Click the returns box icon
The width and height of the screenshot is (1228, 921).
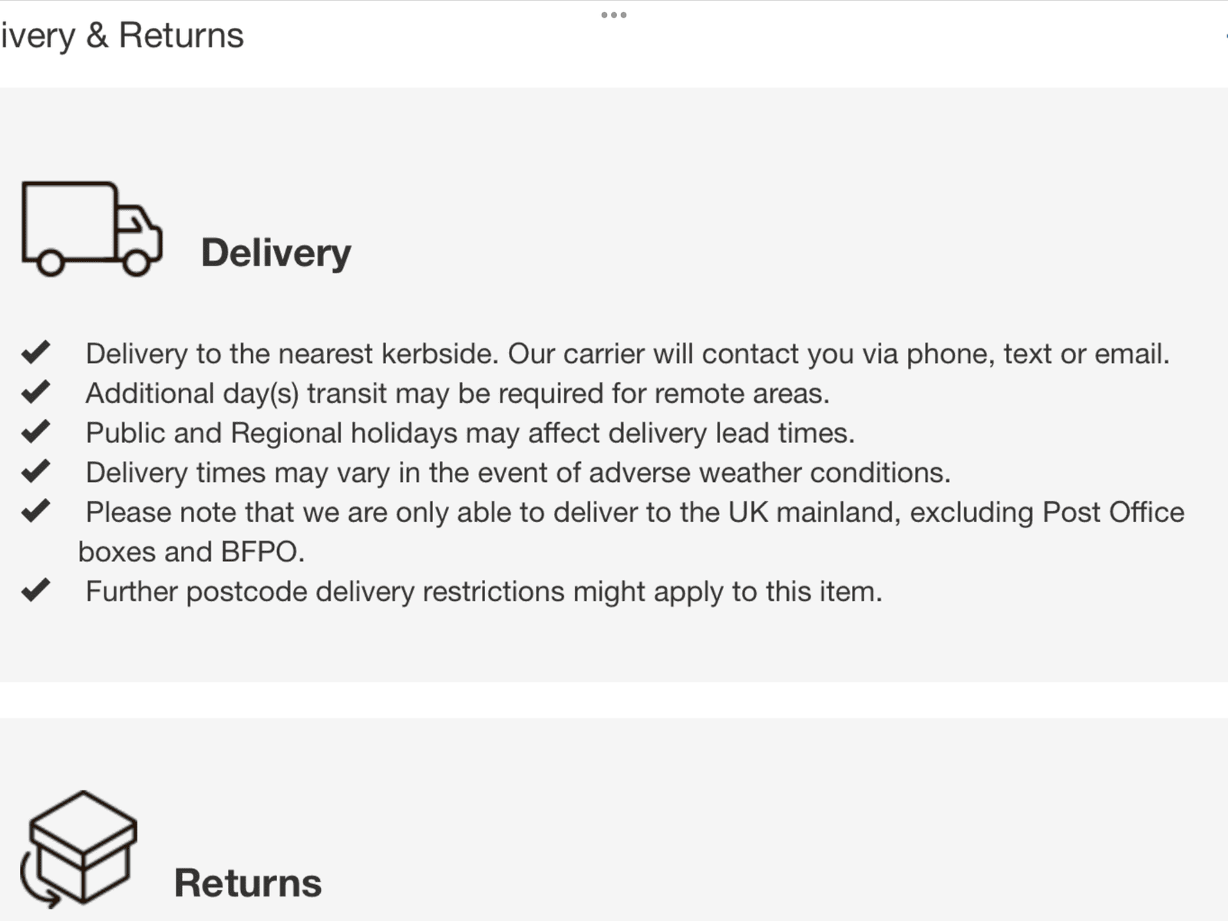coord(79,849)
